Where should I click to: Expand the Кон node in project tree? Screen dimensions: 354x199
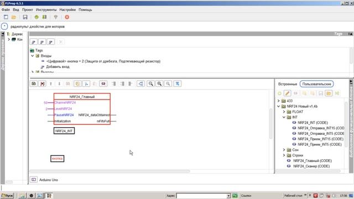[x=9, y=39]
